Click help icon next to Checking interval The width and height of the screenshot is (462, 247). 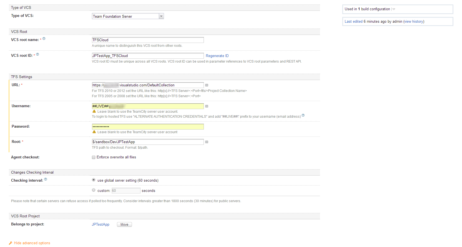46,179
